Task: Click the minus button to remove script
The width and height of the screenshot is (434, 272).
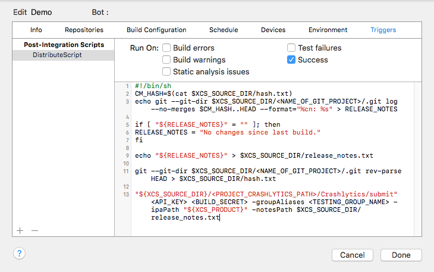Action: [x=34, y=230]
